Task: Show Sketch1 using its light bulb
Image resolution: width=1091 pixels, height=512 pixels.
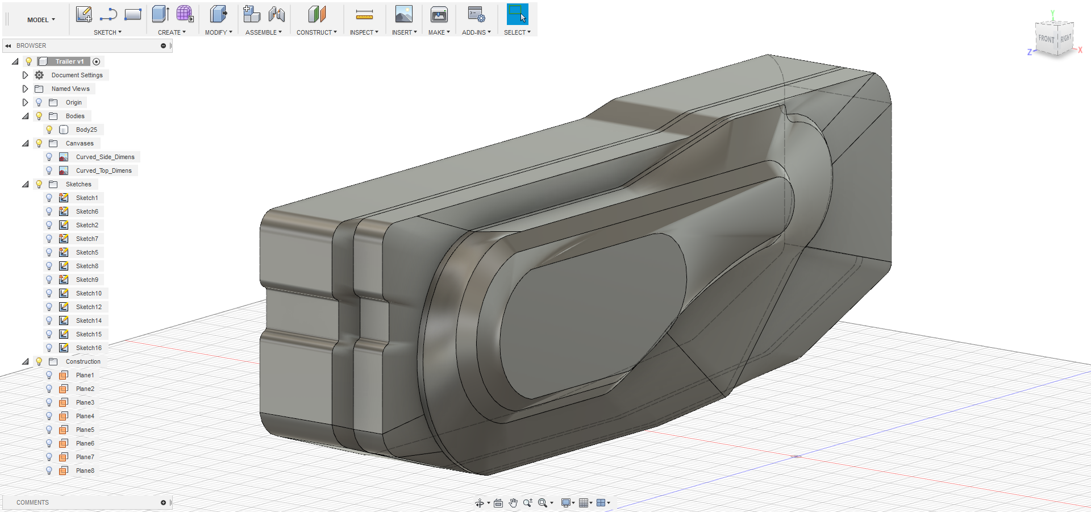Action: coord(49,198)
